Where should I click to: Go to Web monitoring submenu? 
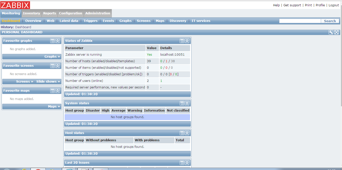click(50, 21)
